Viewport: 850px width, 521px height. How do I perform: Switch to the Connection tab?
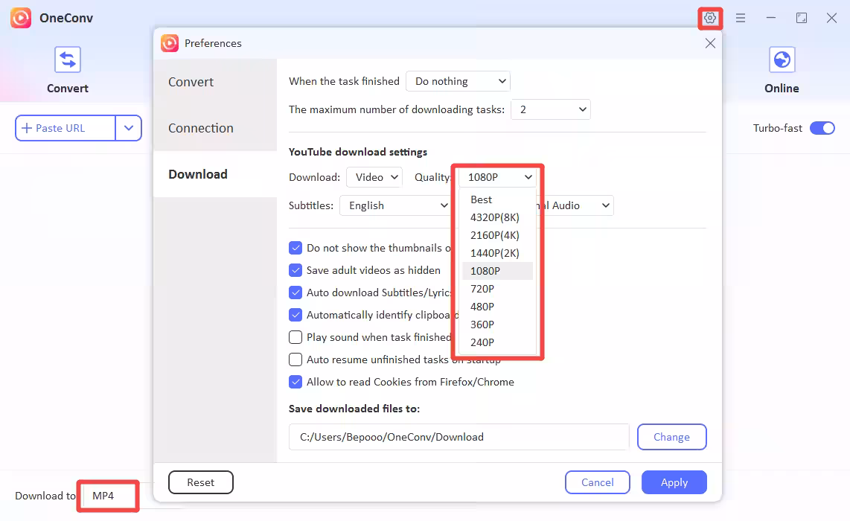point(201,128)
